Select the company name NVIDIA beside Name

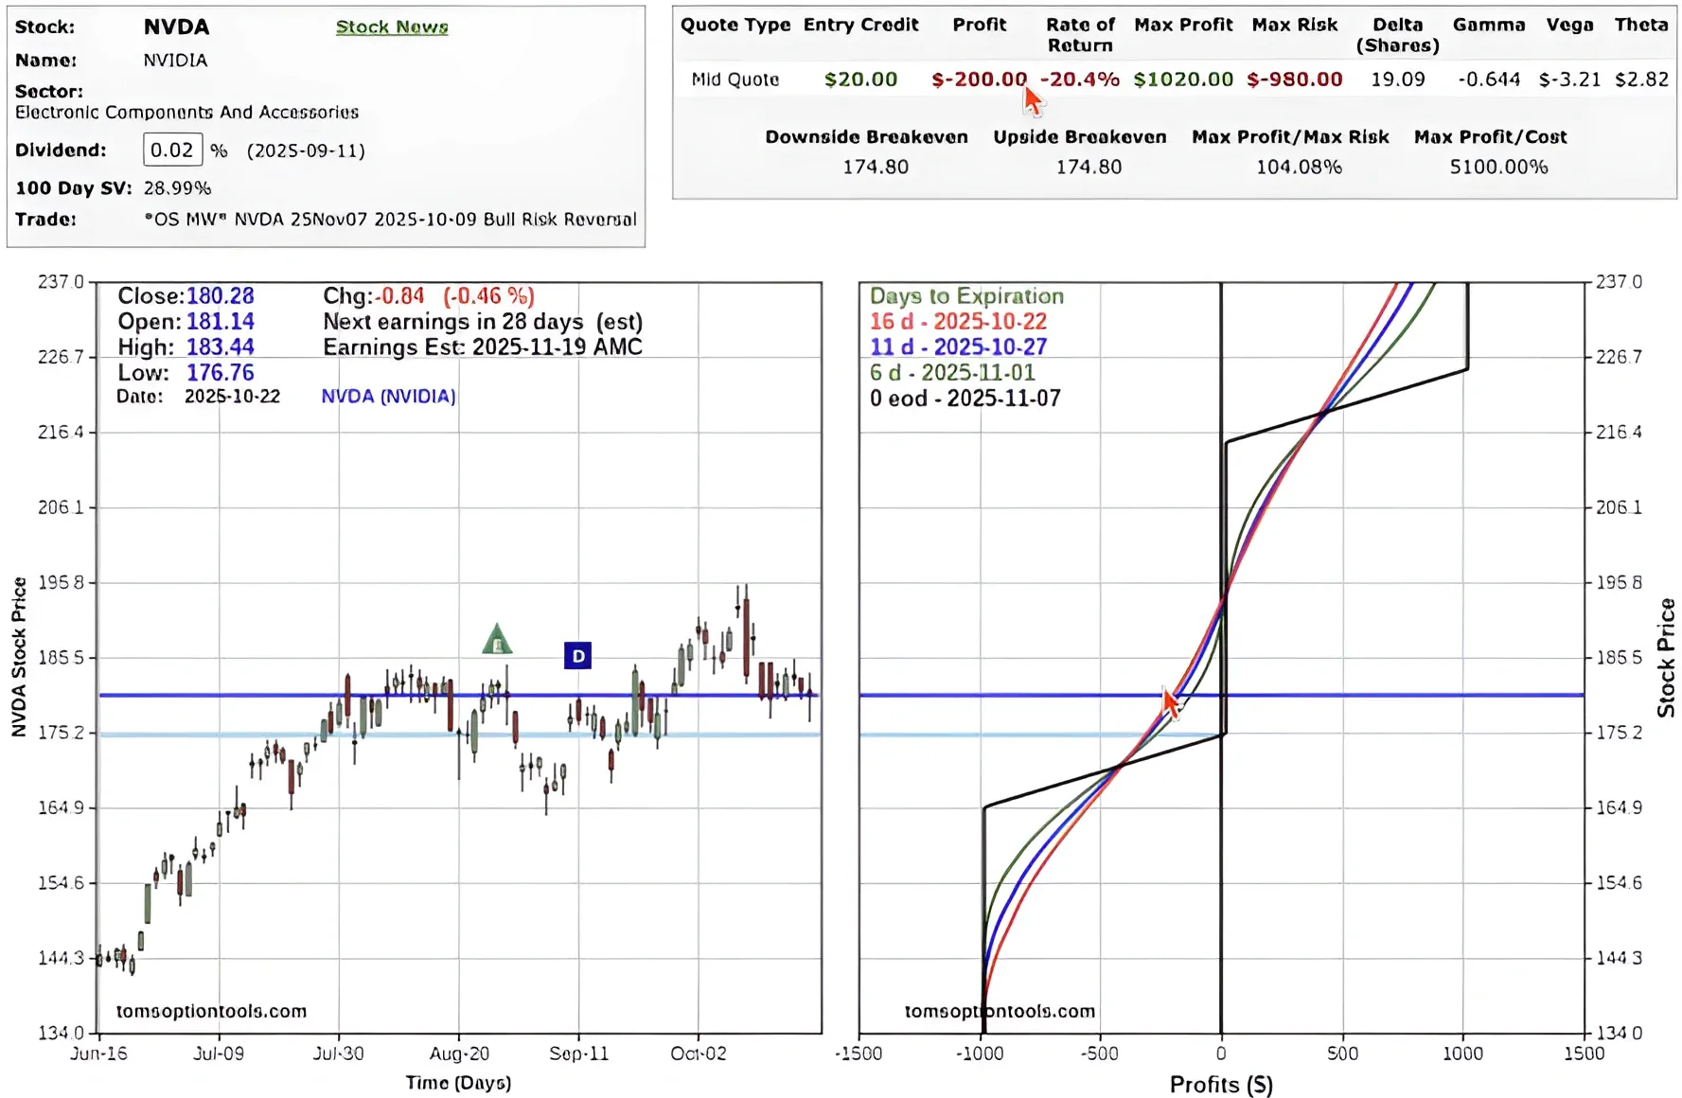175,60
